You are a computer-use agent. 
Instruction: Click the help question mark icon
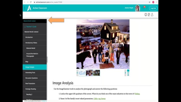147,8
